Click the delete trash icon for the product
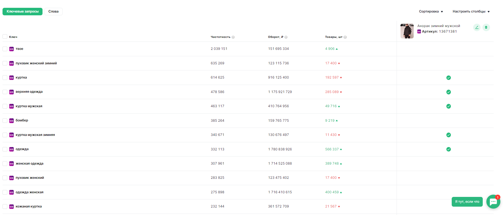This screenshot has width=504, height=215. pos(486,27)
